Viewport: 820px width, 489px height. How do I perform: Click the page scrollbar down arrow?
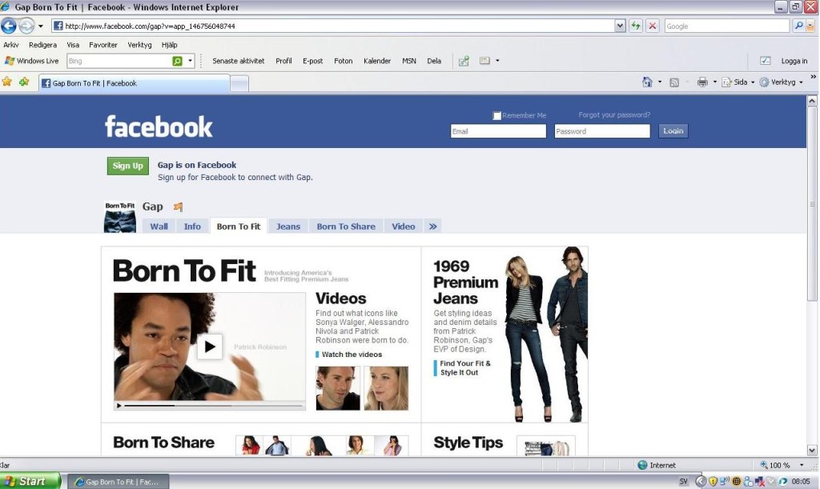[812, 450]
